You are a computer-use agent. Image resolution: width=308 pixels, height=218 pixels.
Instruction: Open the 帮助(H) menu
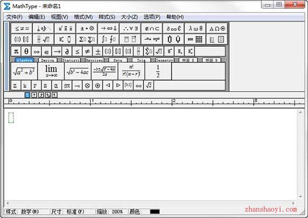coord(175,17)
